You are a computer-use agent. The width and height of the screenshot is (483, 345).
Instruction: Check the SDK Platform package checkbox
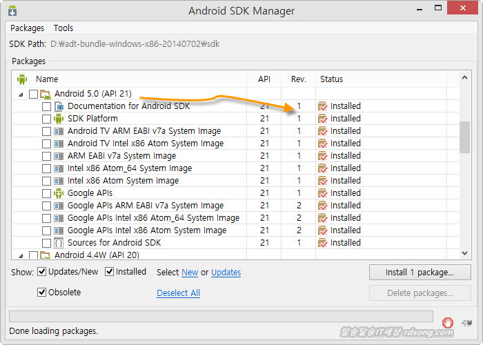46,119
